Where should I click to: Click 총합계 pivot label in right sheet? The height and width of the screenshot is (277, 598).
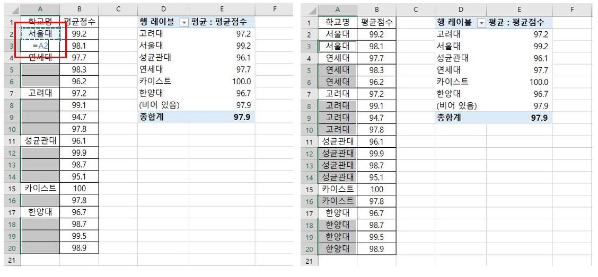click(449, 118)
